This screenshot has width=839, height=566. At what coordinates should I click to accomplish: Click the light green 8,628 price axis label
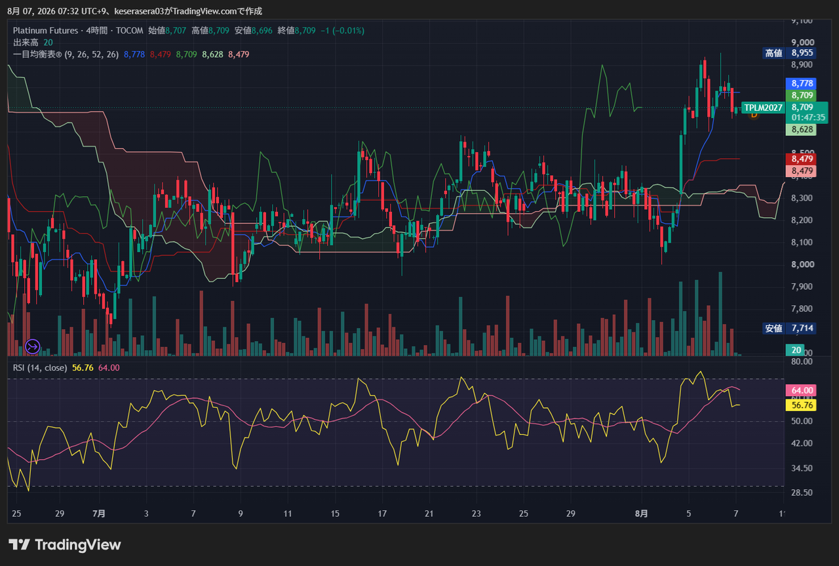802,130
